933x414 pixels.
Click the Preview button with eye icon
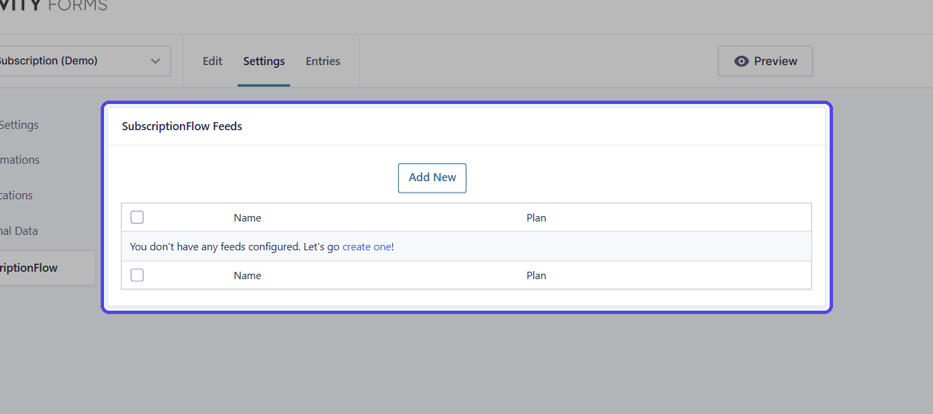[765, 61]
